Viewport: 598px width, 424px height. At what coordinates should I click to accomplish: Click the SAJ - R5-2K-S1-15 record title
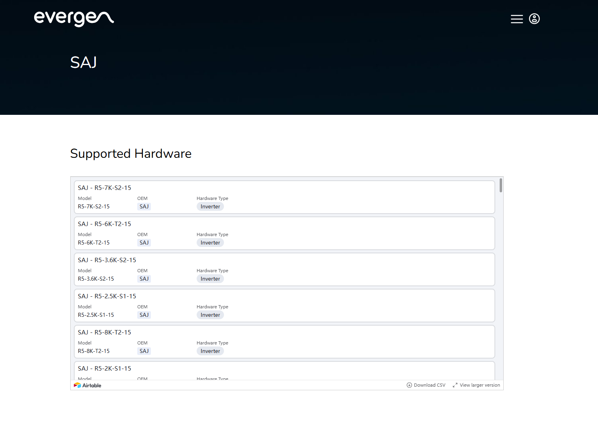[104, 369]
